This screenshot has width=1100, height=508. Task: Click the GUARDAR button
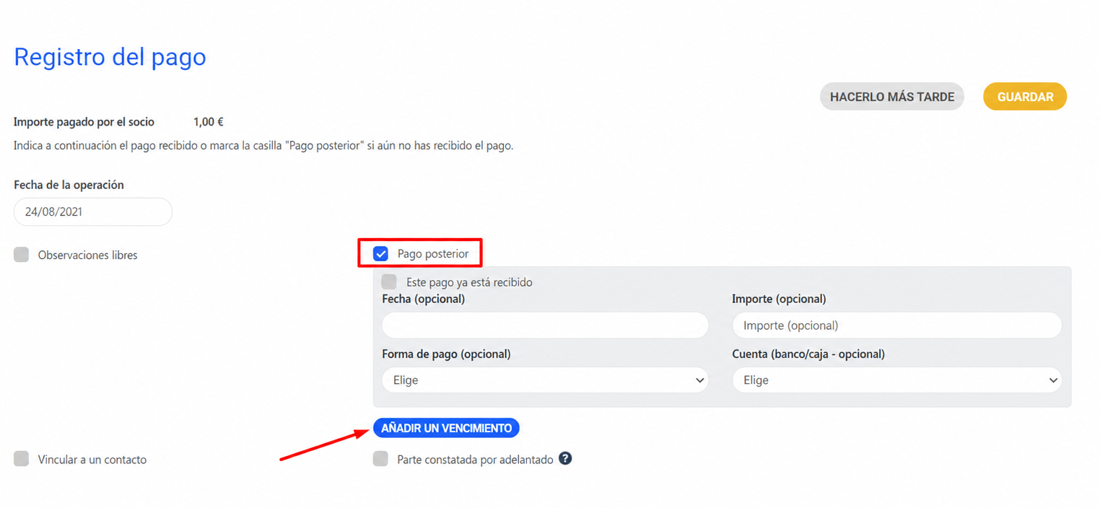(x=1025, y=97)
